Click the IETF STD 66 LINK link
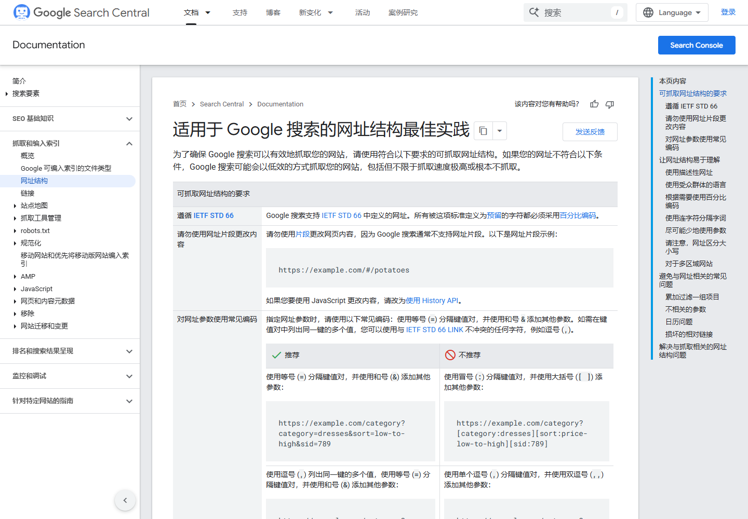This screenshot has height=519, width=748. coord(435,330)
